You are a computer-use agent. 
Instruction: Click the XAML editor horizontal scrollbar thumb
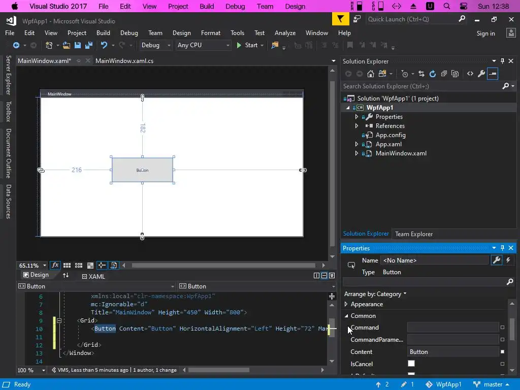[x=218, y=370]
